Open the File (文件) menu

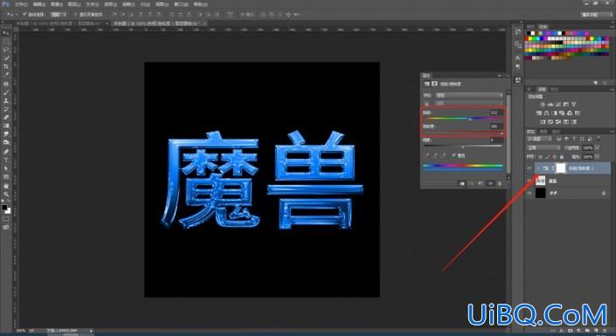pyautogui.click(x=20, y=4)
